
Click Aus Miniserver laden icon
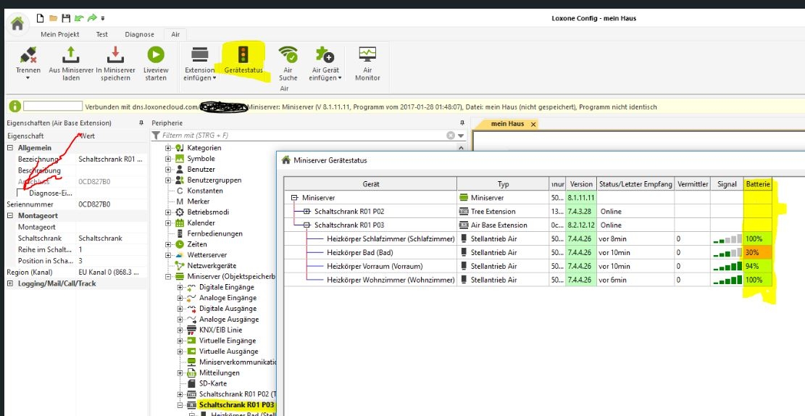click(70, 55)
